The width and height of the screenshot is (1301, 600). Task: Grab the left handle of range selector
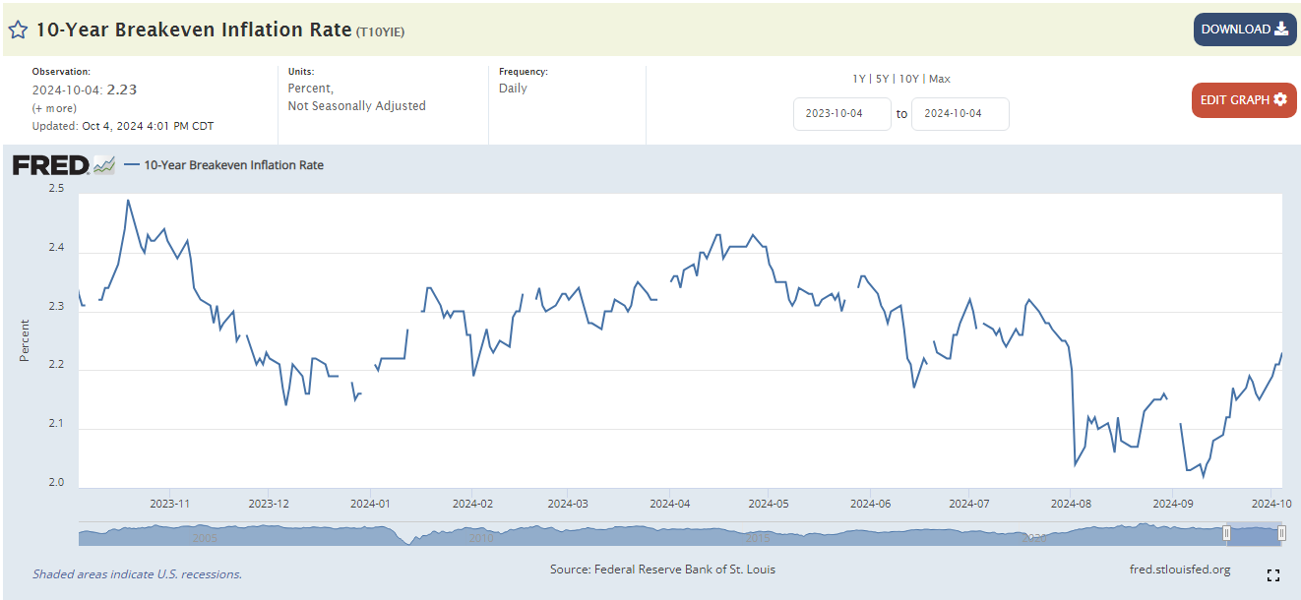tap(1226, 533)
